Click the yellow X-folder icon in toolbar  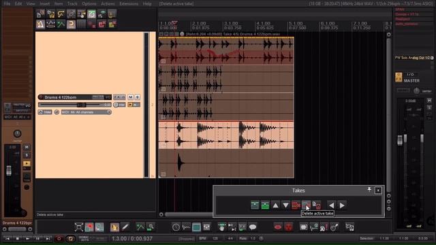coord(112,24)
